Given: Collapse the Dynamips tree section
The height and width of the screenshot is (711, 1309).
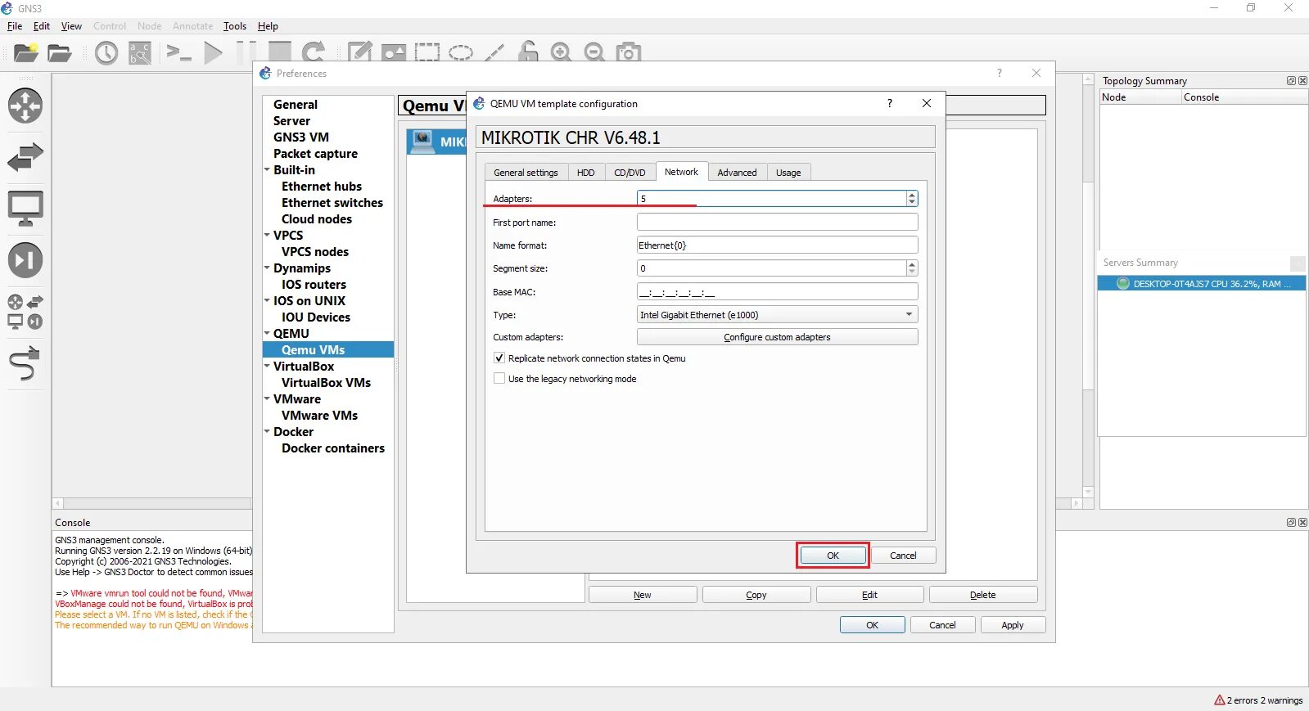Looking at the screenshot, I should (x=267, y=268).
